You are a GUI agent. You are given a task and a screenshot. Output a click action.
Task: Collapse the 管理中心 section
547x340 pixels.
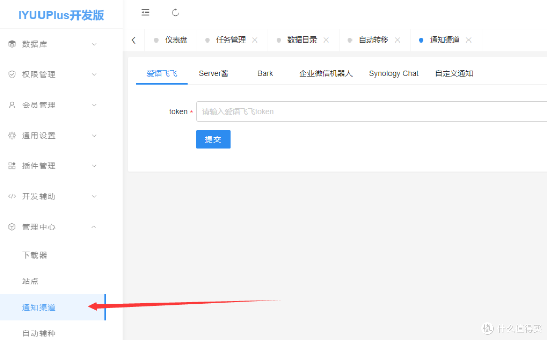(x=94, y=227)
